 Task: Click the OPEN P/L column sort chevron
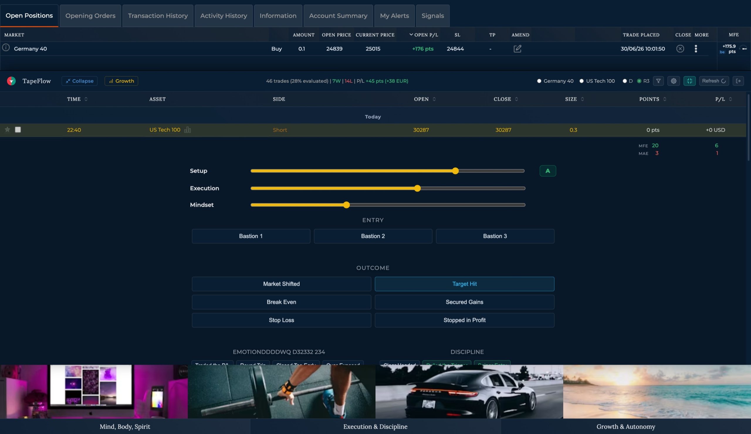(411, 35)
